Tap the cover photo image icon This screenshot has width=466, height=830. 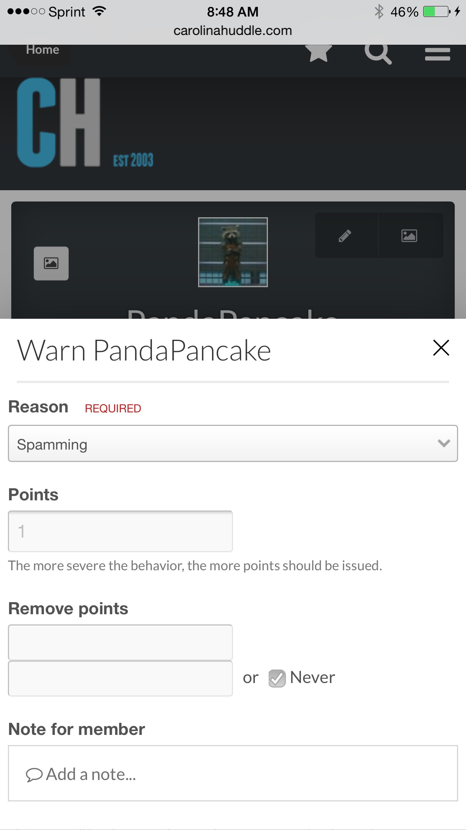coord(409,236)
